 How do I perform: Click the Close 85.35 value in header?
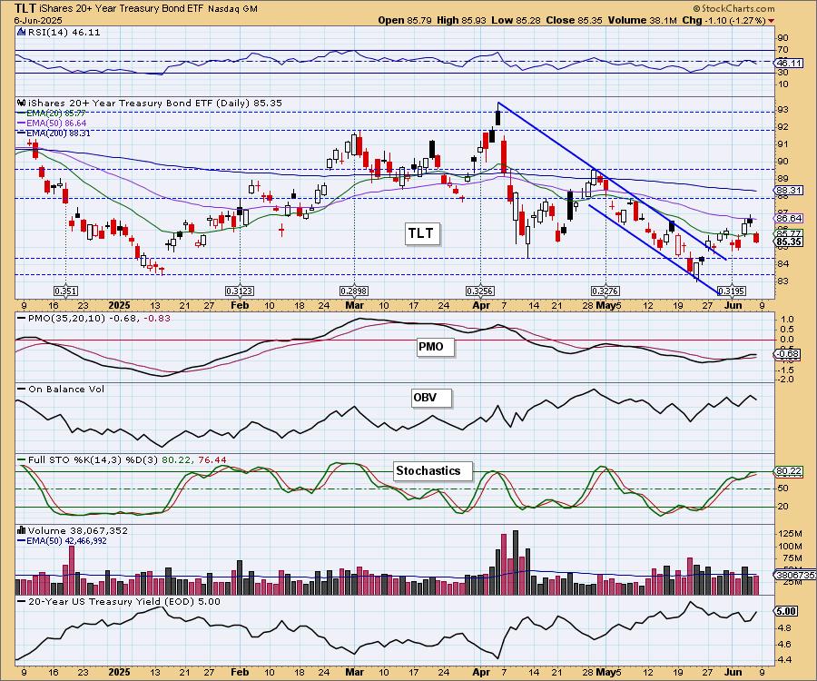[x=575, y=20]
